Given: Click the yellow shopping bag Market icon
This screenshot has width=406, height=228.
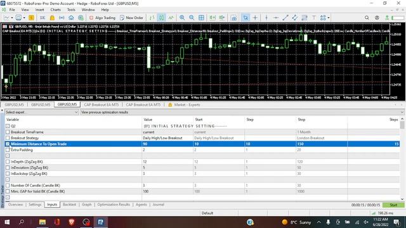Looking at the screenshot, I should [52, 18].
